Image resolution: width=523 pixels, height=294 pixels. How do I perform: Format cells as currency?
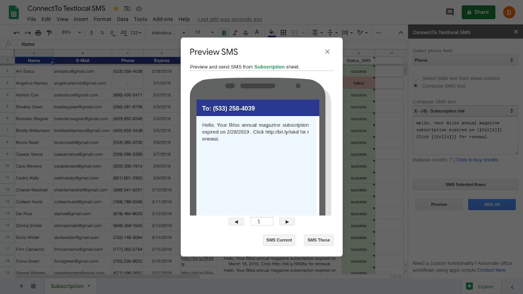pos(91,33)
